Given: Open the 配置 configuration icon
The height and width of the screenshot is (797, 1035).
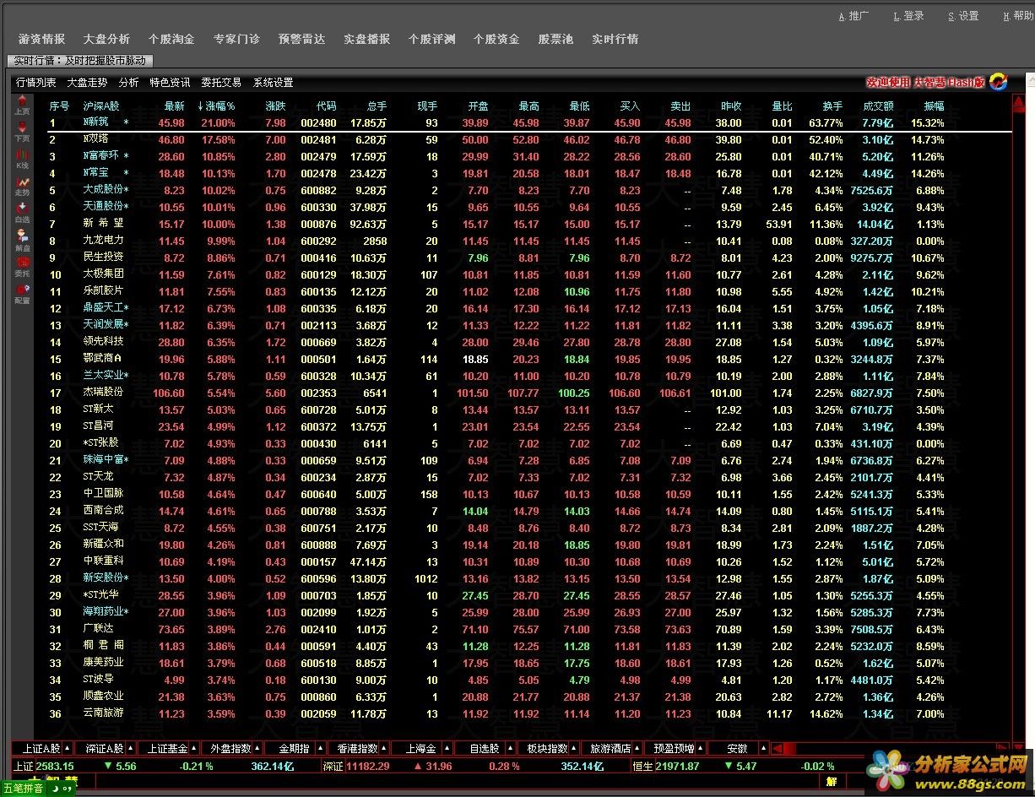Looking at the screenshot, I should pyautogui.click(x=22, y=294).
